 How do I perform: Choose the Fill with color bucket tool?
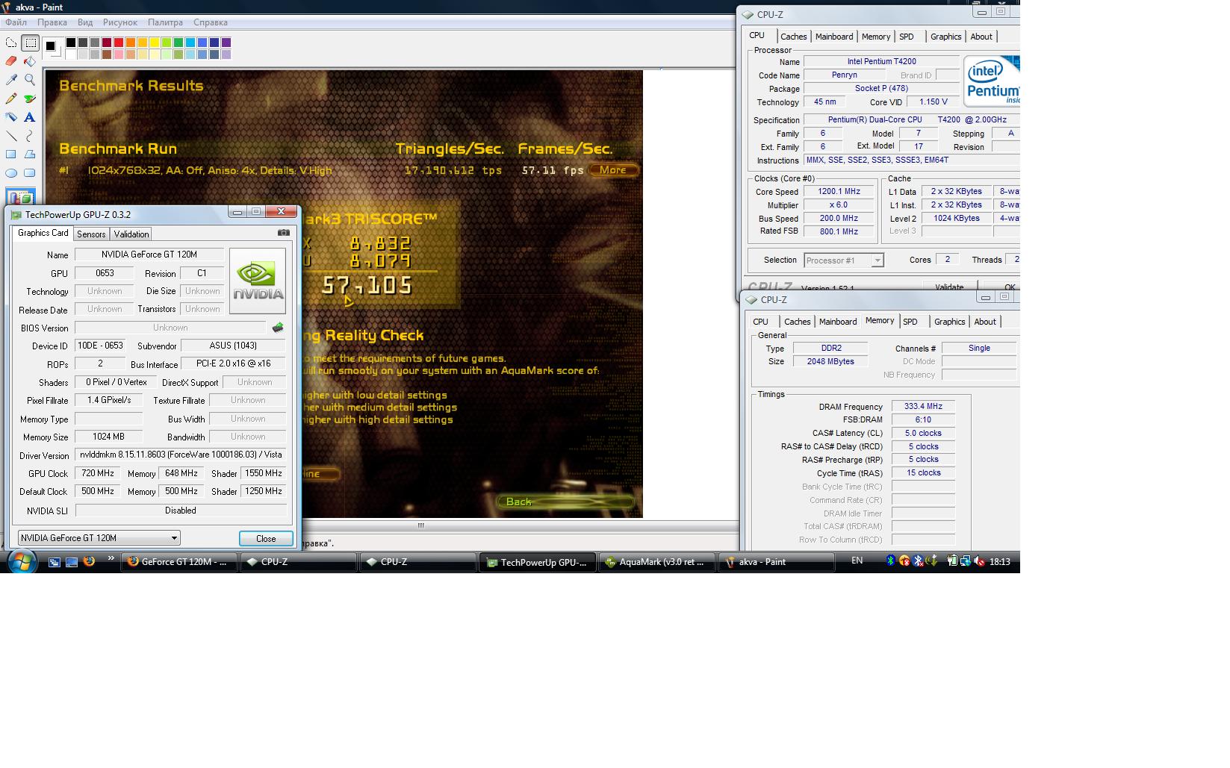(x=30, y=61)
